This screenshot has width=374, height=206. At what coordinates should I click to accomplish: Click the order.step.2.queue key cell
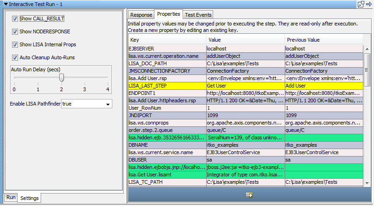[167, 130]
